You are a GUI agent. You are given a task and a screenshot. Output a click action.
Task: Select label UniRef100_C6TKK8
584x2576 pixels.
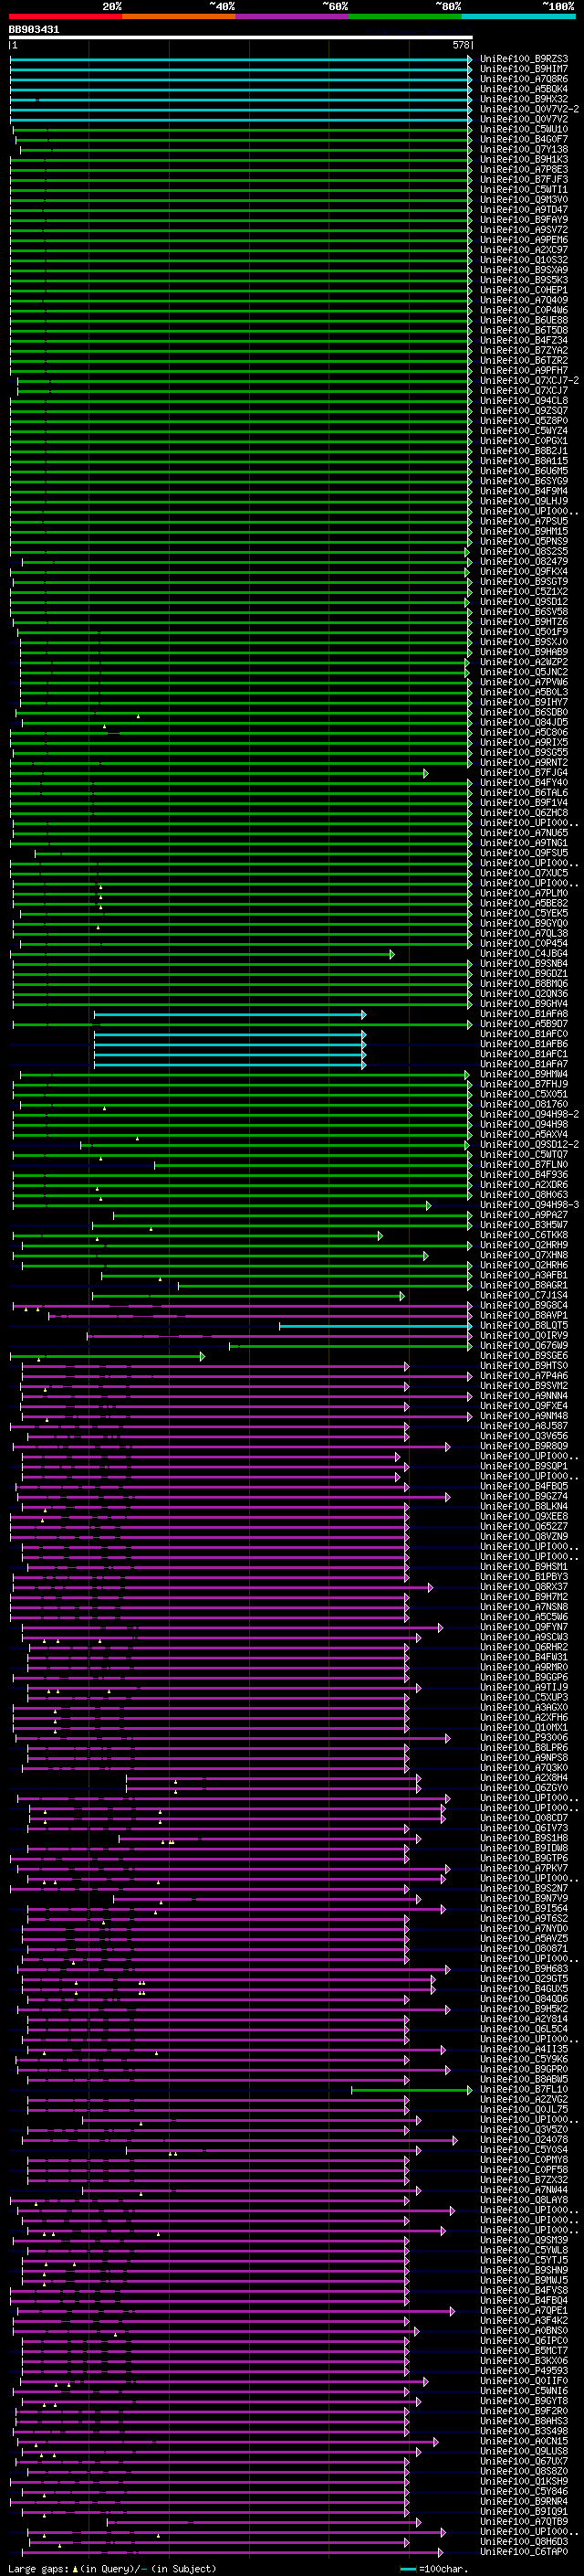524,1235
